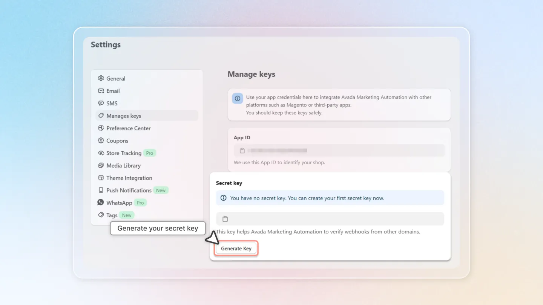Click the Manages keys tag icon
Image resolution: width=543 pixels, height=305 pixels.
point(101,116)
